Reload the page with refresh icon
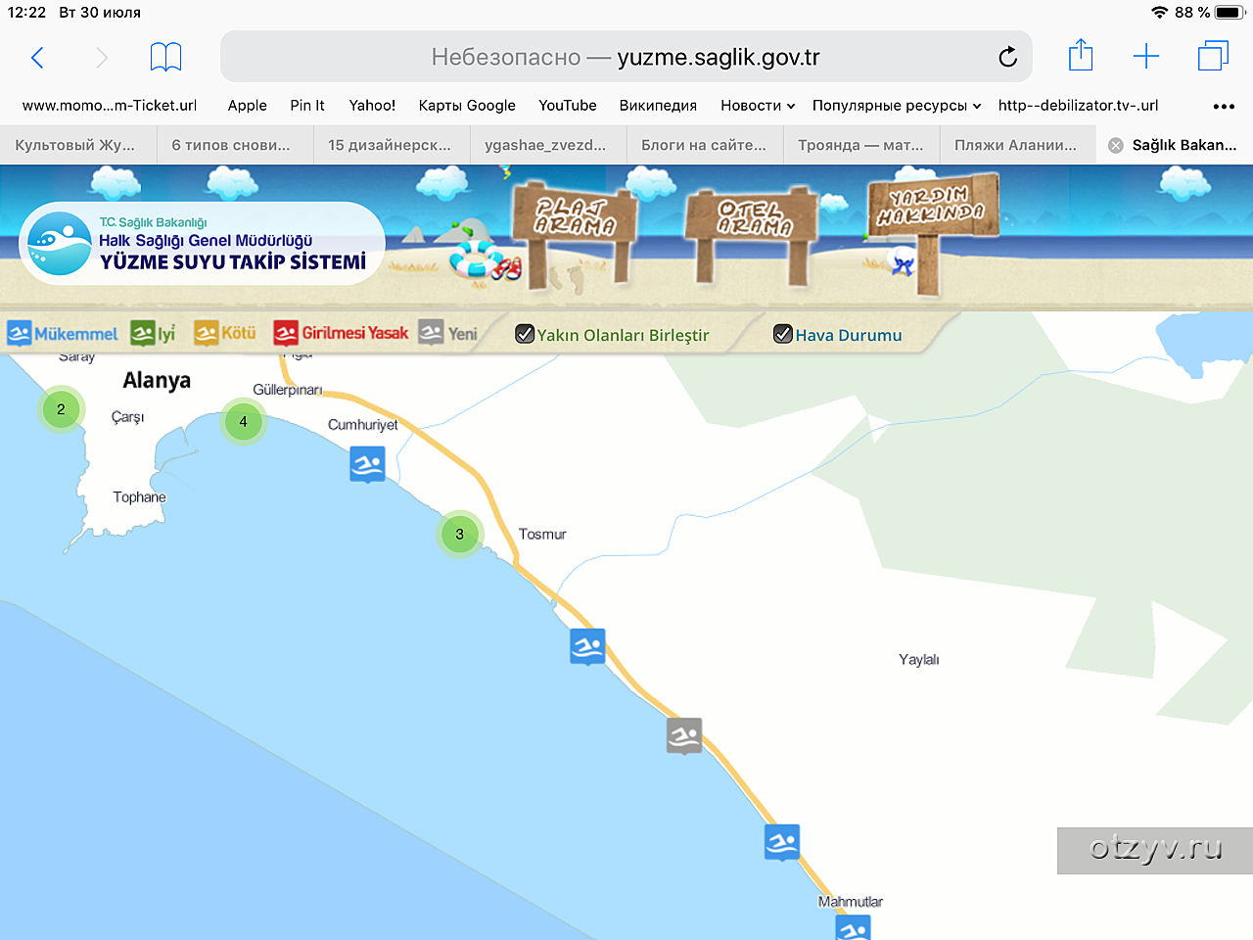Viewport: 1253px width, 940px height. (x=1007, y=57)
